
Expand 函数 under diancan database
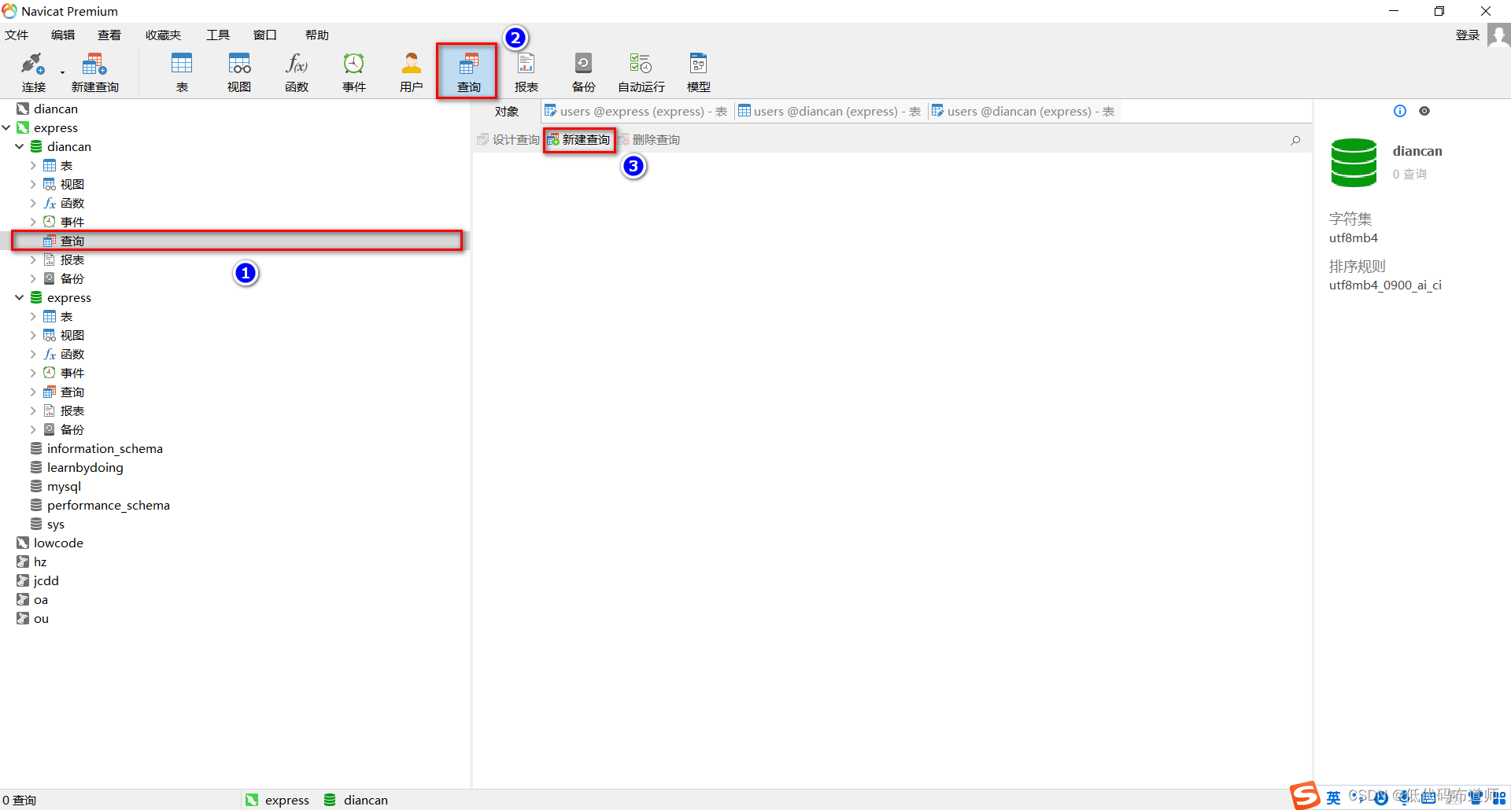tap(33, 203)
